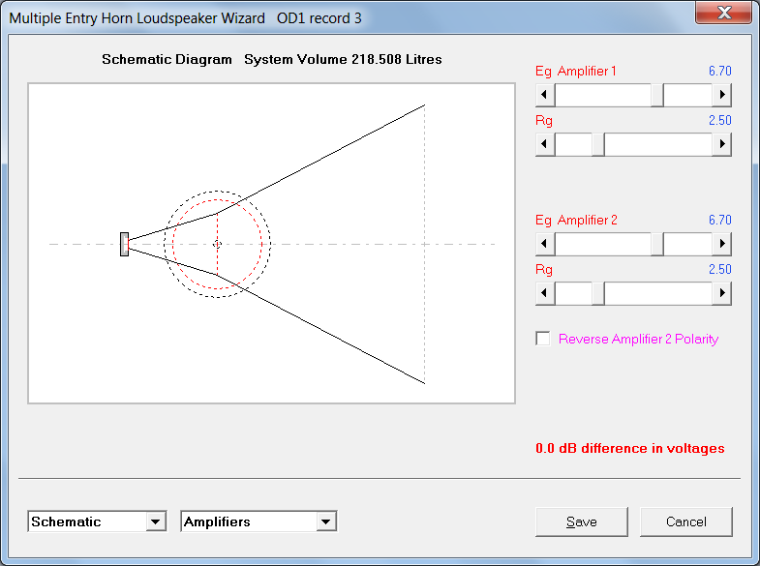
Task: Click the driver symbol at horn throat
Action: click(125, 244)
